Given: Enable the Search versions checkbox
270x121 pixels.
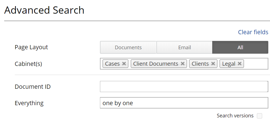Looking at the screenshot, I should (260, 116).
